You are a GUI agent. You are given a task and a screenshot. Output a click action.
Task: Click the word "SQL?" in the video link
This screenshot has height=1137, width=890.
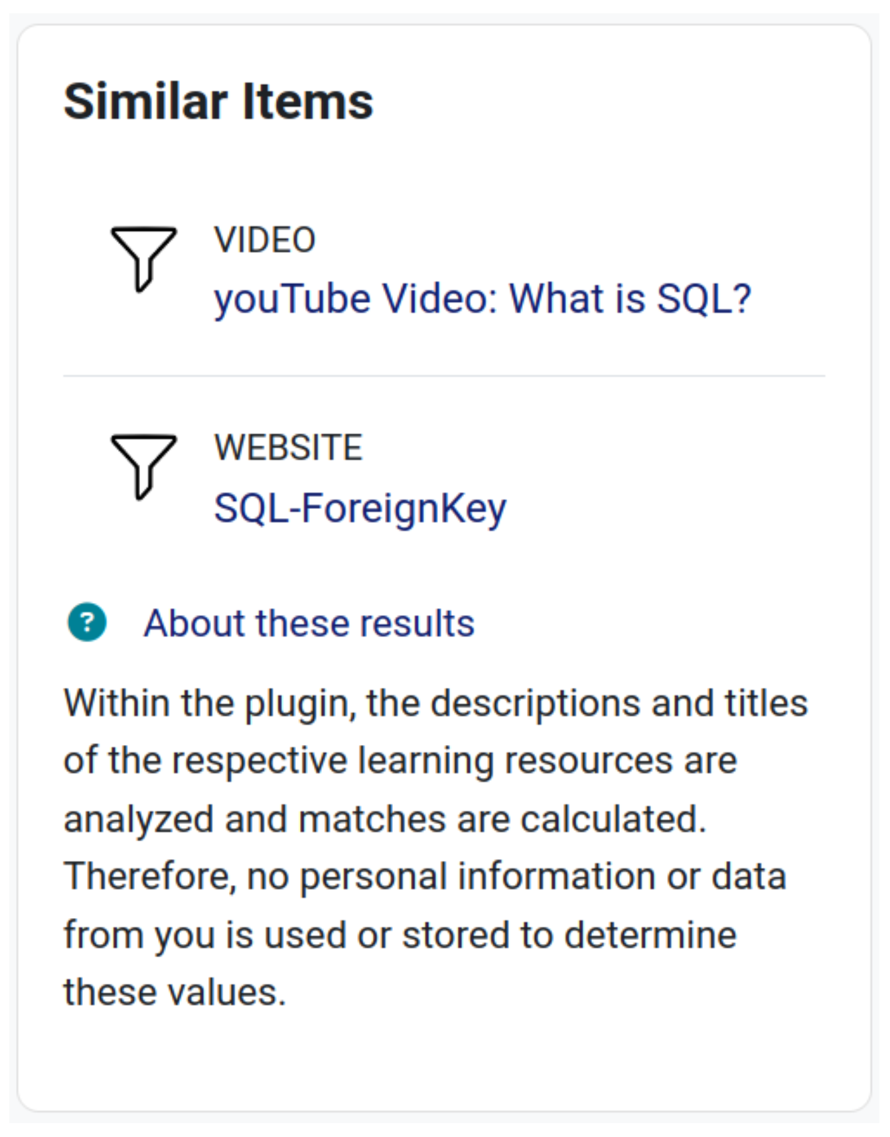pyautogui.click(x=704, y=299)
